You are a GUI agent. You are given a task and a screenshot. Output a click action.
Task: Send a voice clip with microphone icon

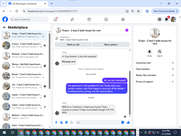click(x=56, y=123)
